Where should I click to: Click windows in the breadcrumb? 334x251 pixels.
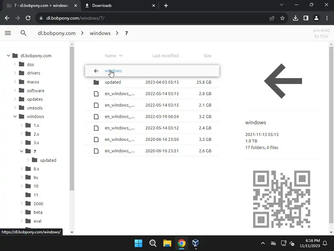tap(100, 33)
